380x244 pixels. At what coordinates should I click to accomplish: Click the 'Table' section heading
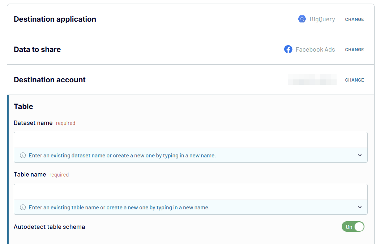[x=23, y=106]
